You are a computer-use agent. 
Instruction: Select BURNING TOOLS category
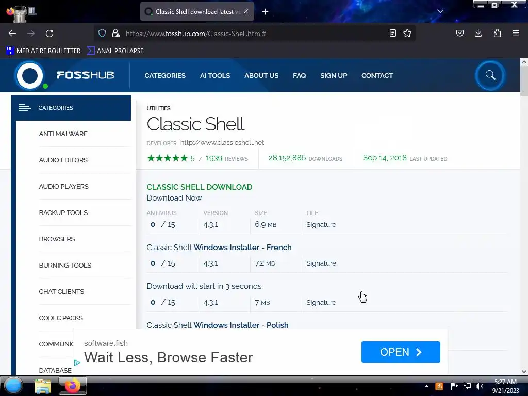click(65, 265)
